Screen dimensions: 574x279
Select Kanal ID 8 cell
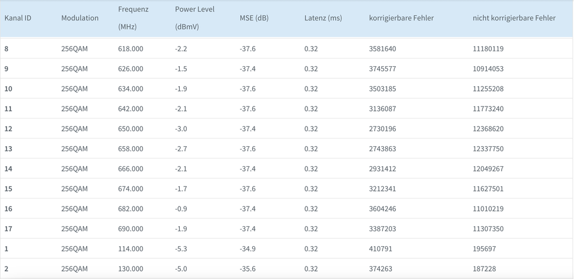6,49
